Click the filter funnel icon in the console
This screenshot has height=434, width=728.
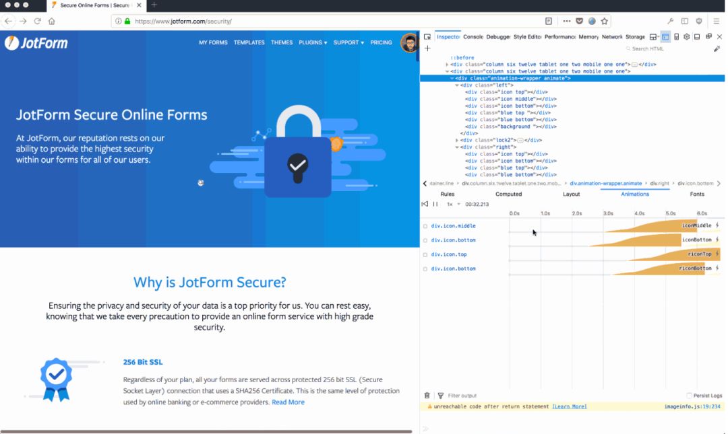pyautogui.click(x=441, y=396)
